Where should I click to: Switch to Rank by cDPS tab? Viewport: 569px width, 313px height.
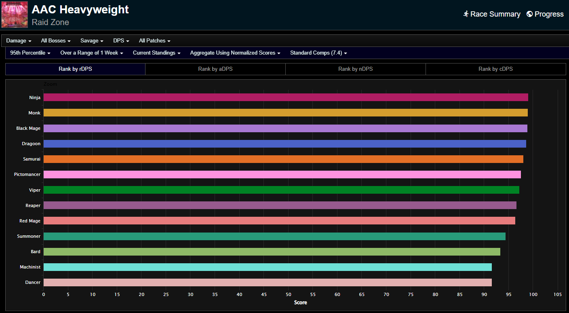[x=495, y=69]
